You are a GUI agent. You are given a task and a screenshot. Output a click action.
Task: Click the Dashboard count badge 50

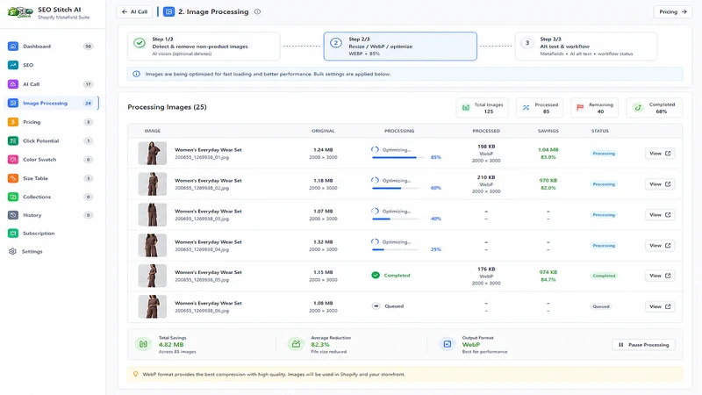(x=89, y=47)
